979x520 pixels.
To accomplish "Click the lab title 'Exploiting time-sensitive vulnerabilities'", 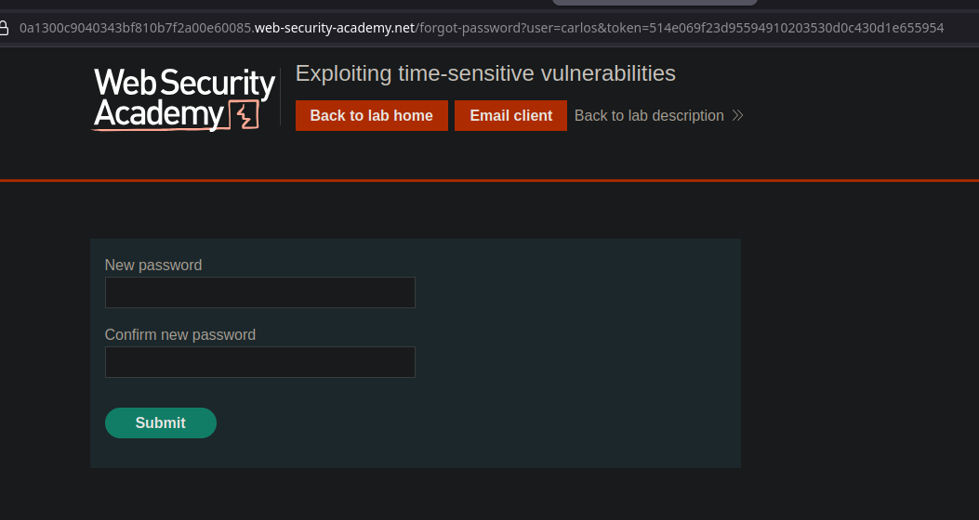I will click(485, 73).
